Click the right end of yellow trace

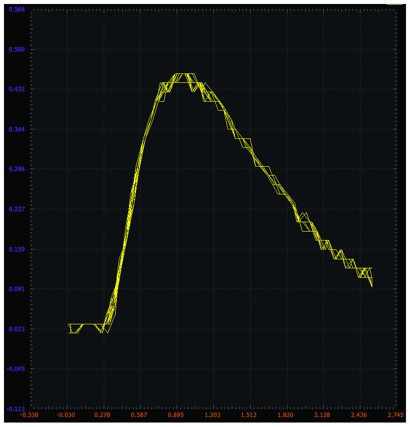372,285
